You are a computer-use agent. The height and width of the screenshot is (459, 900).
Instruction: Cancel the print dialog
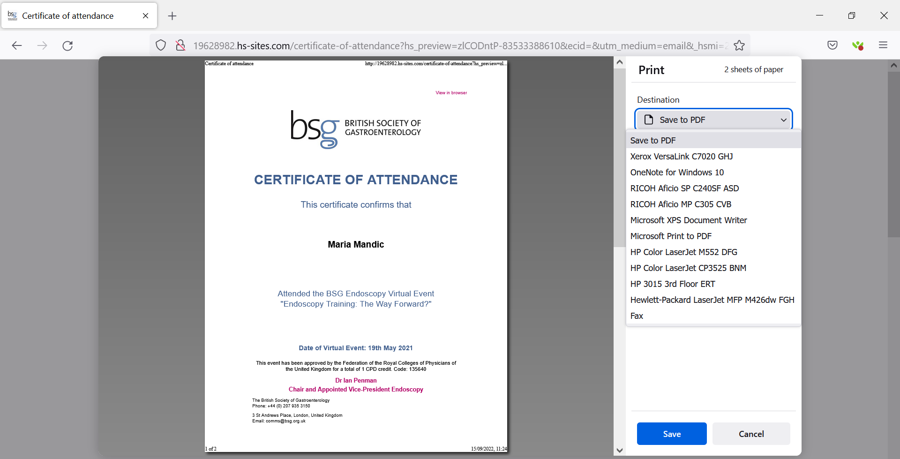(x=751, y=434)
